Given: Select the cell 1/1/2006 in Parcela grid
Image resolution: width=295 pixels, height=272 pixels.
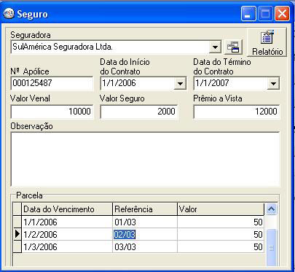Looking at the screenshot, I should tap(67, 222).
